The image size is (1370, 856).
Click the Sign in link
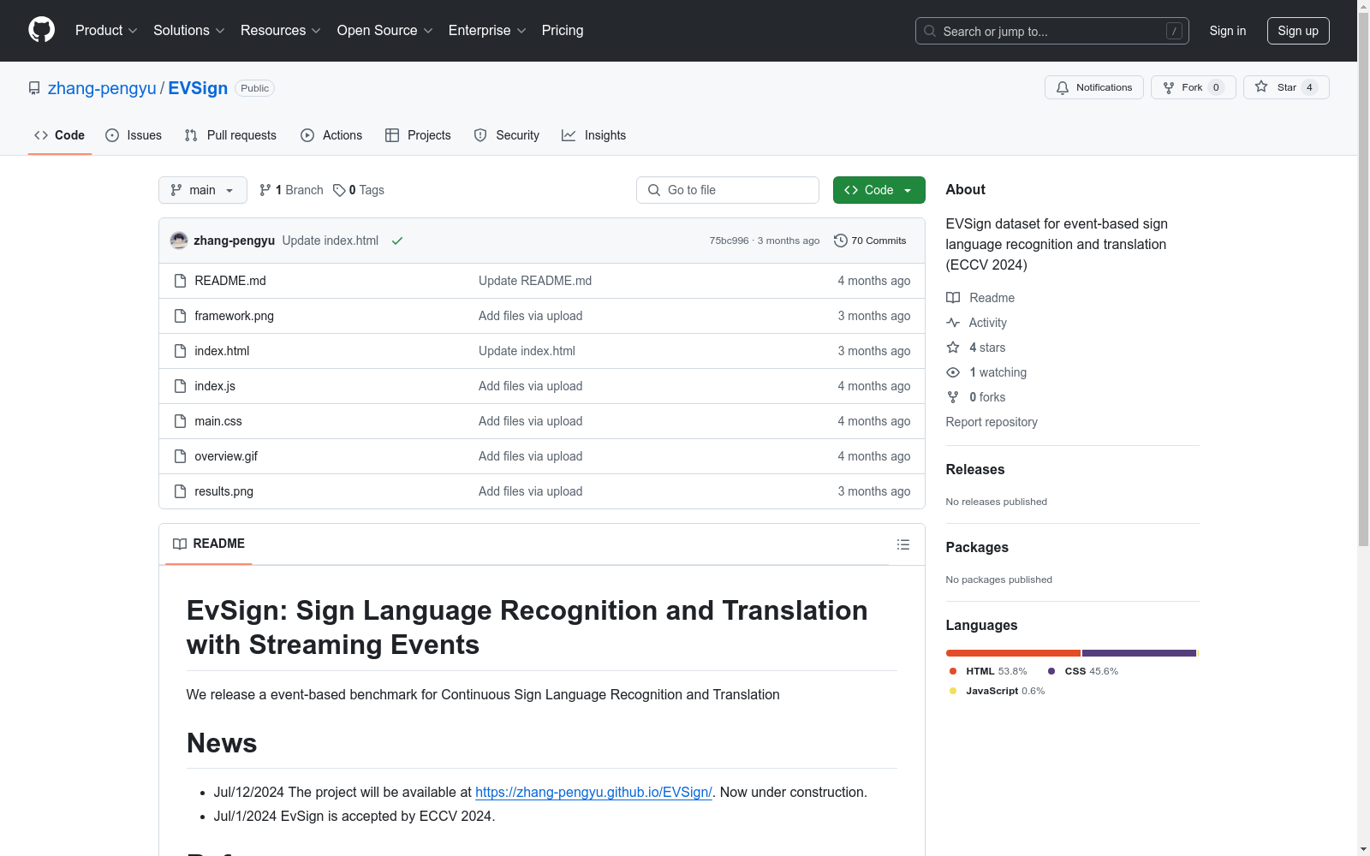click(1228, 31)
